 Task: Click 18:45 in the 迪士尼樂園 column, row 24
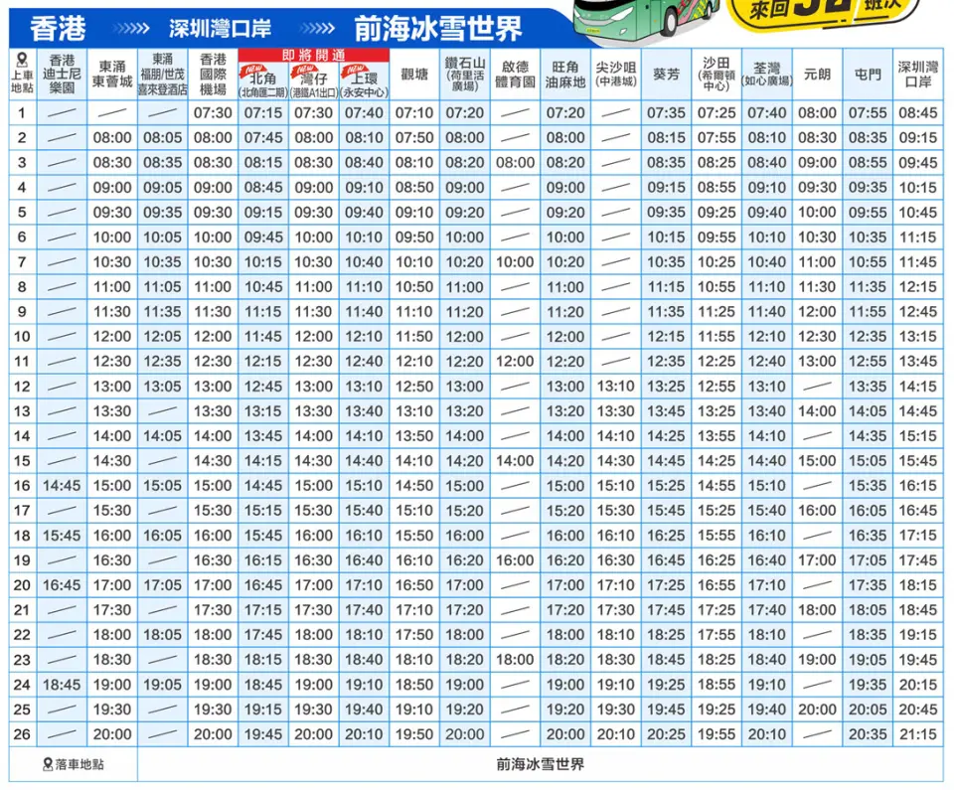pos(62,685)
